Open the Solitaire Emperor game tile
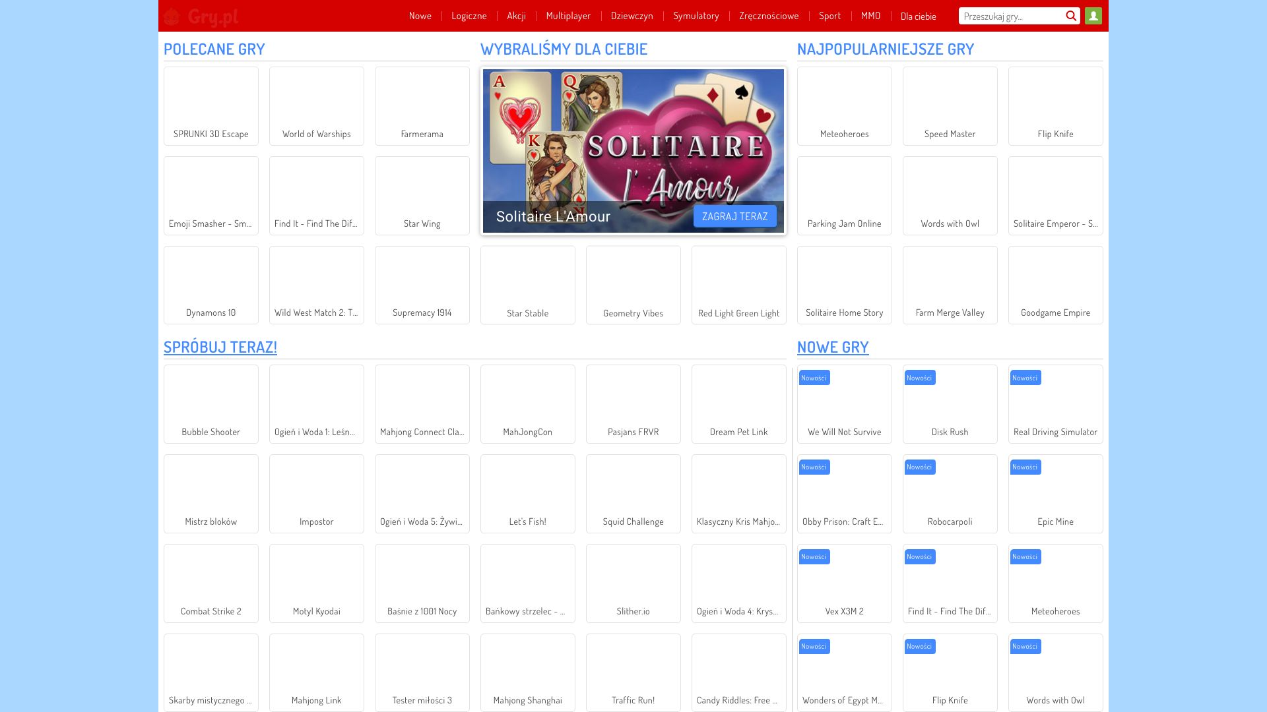 tap(1056, 196)
